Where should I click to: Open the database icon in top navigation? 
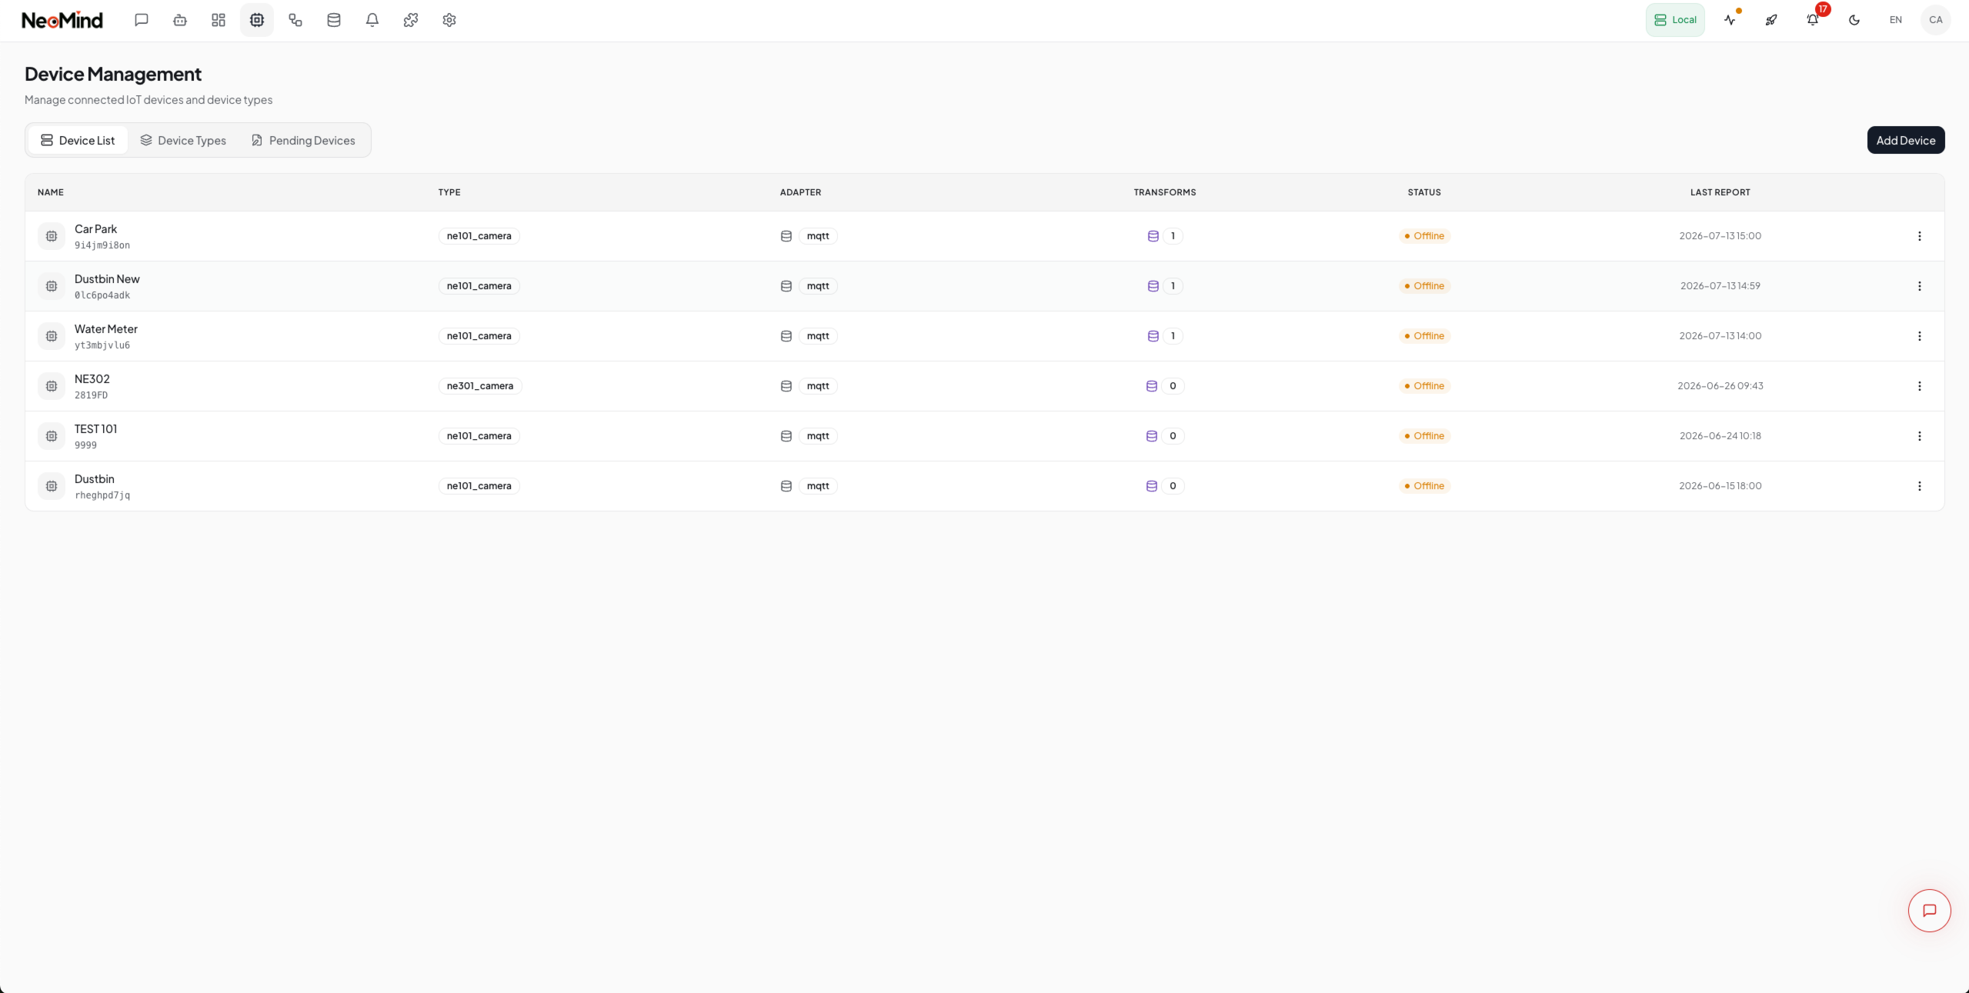[x=334, y=20]
